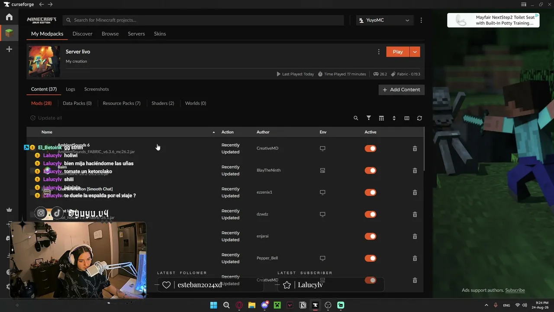Open the three-dot menu beside YuyoMC account

(x=421, y=20)
